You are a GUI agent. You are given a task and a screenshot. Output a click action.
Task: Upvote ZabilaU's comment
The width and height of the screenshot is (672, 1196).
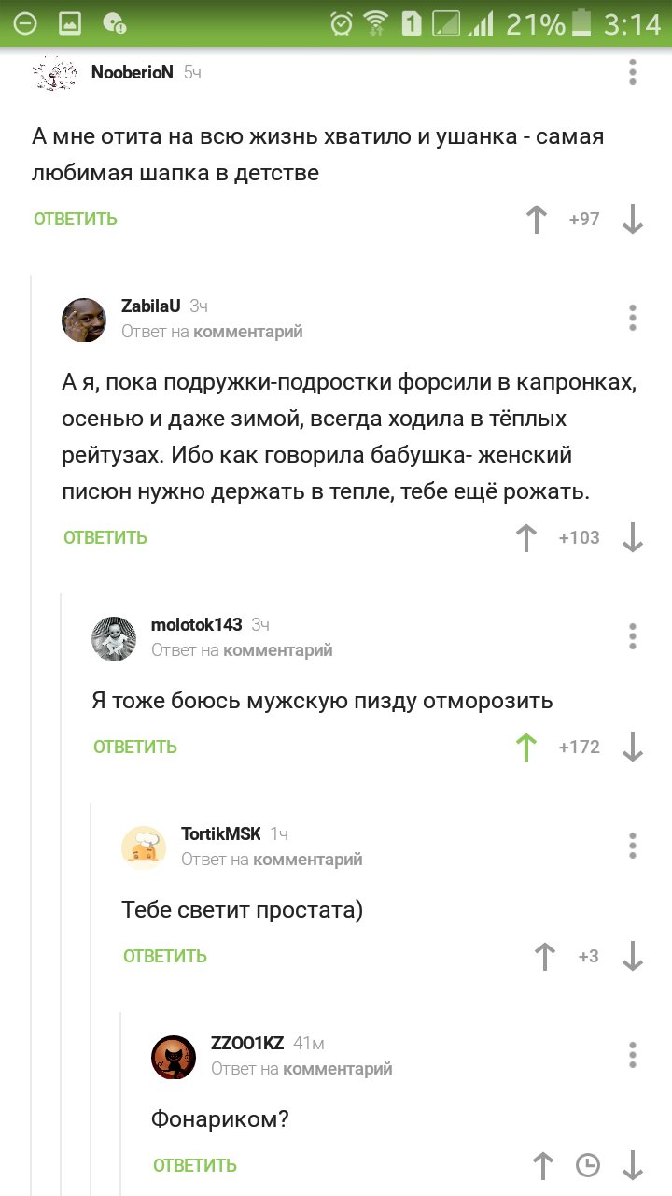tap(526, 537)
